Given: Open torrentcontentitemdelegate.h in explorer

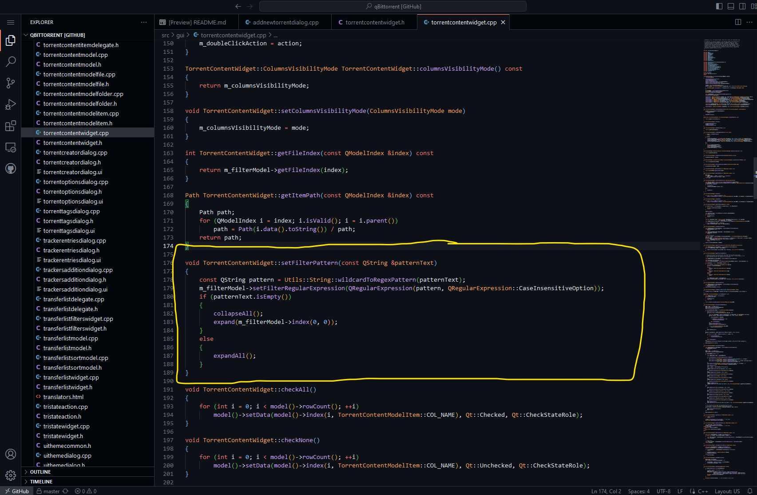Looking at the screenshot, I should click(x=81, y=45).
